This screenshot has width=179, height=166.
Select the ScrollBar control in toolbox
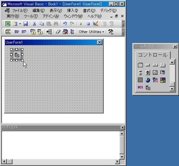click(140, 73)
